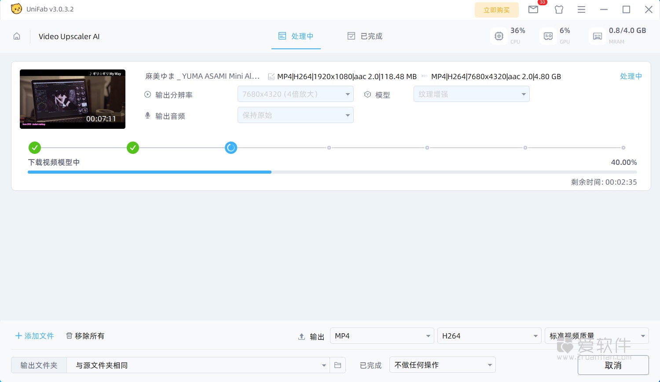Screen dimensions: 660x382
Task: Click the shopping bag icon in the title bar
Action: (559, 9)
